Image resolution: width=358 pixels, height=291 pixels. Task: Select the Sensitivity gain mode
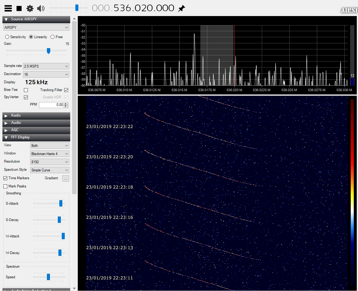click(x=7, y=37)
